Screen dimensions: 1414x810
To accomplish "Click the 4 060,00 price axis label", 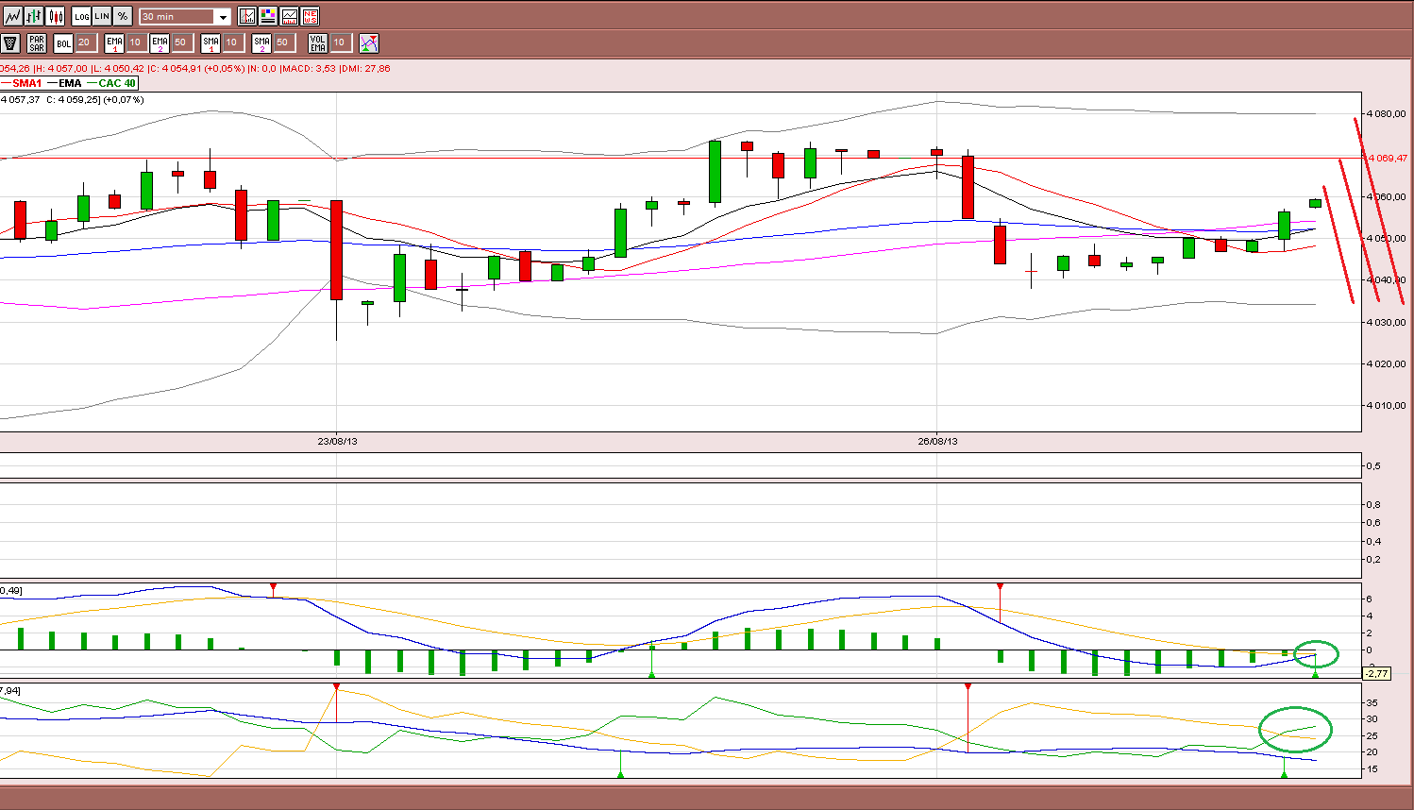I will tap(1388, 197).
